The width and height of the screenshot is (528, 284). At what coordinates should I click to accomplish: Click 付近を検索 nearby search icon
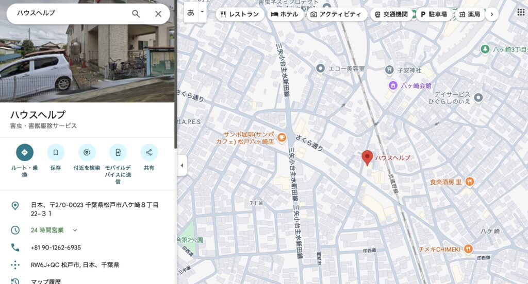coord(87,152)
